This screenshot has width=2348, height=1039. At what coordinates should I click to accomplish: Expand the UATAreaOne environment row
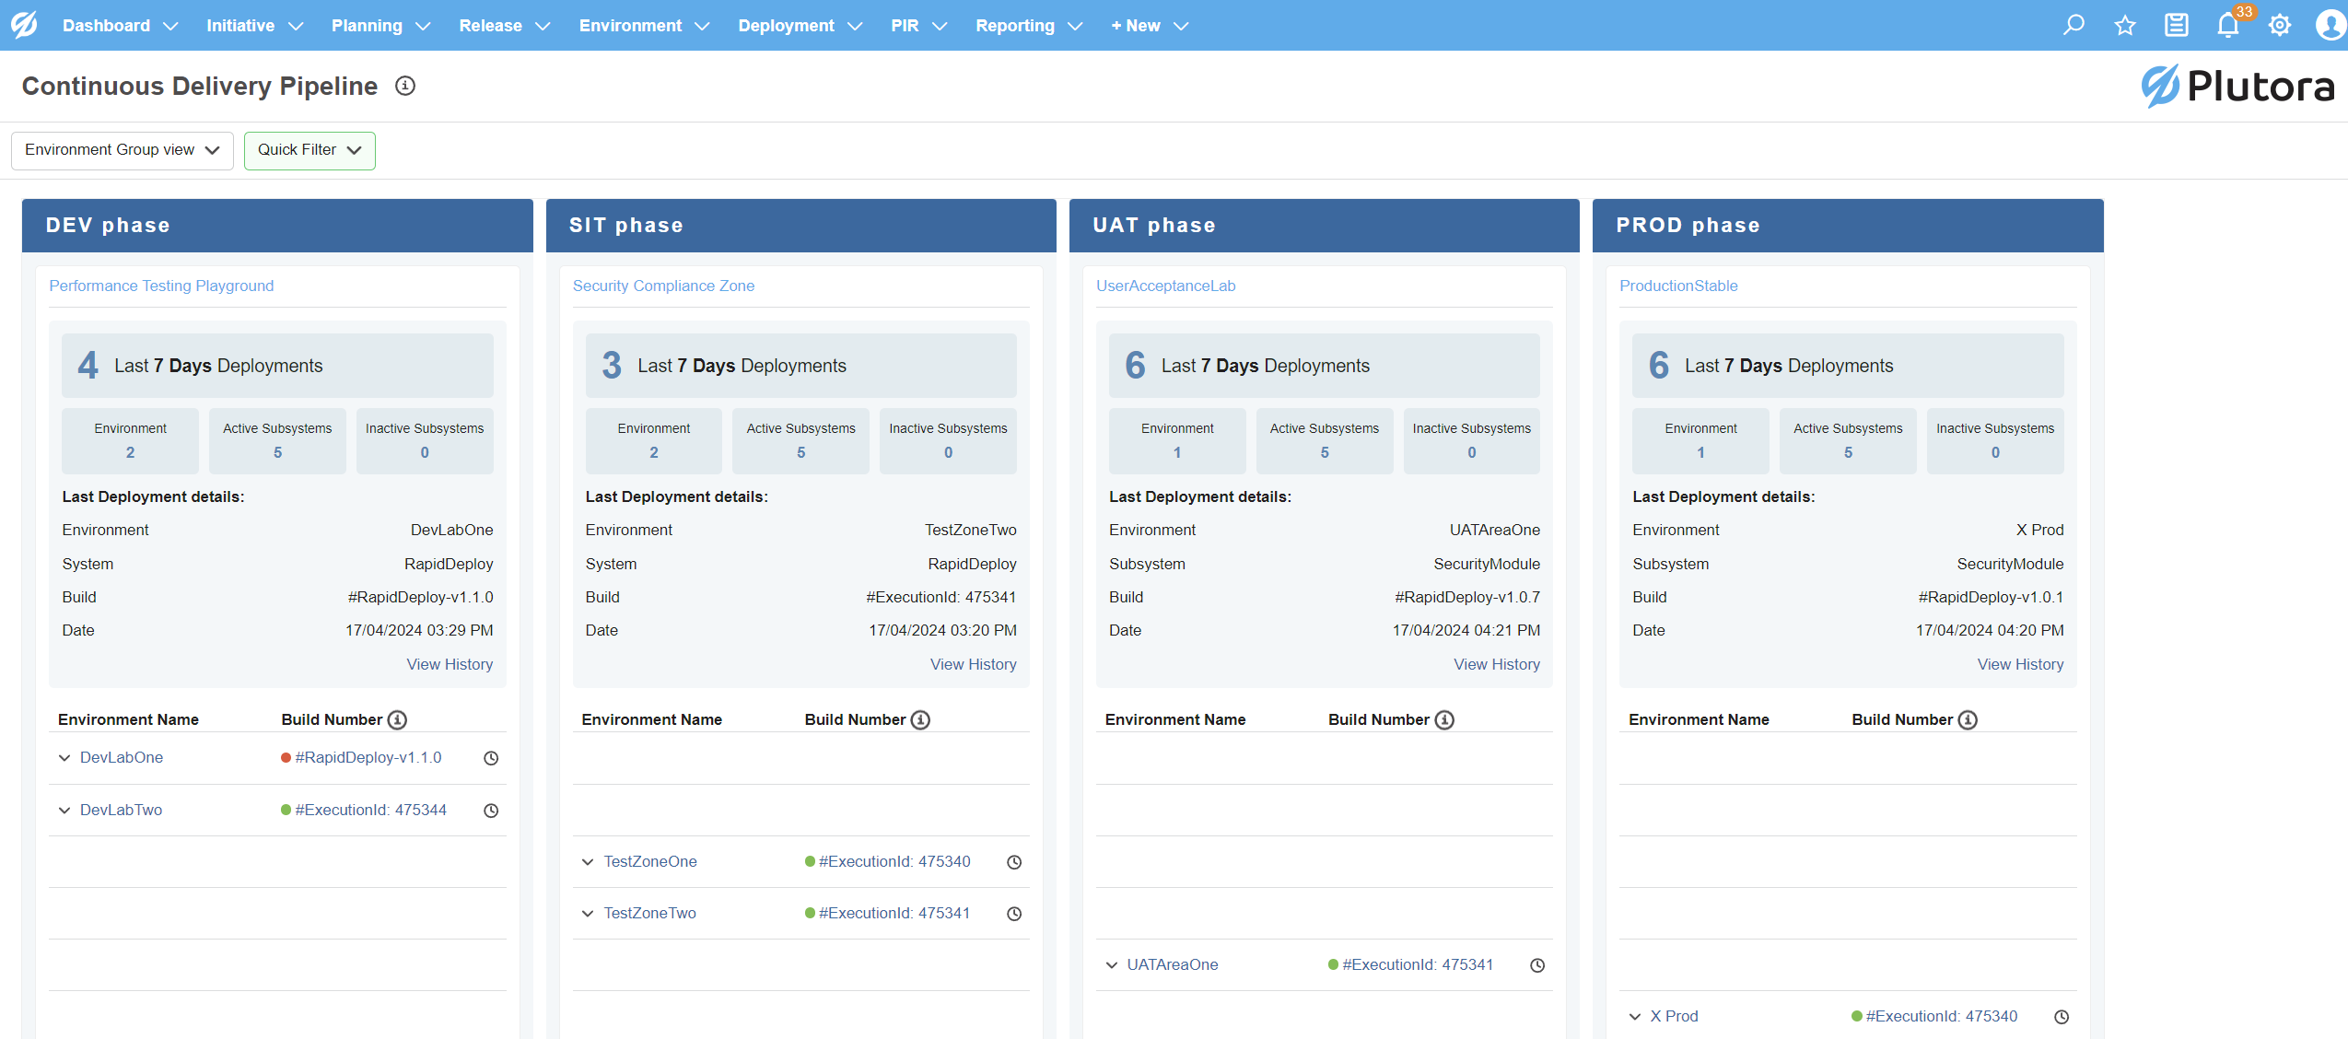click(x=1112, y=965)
